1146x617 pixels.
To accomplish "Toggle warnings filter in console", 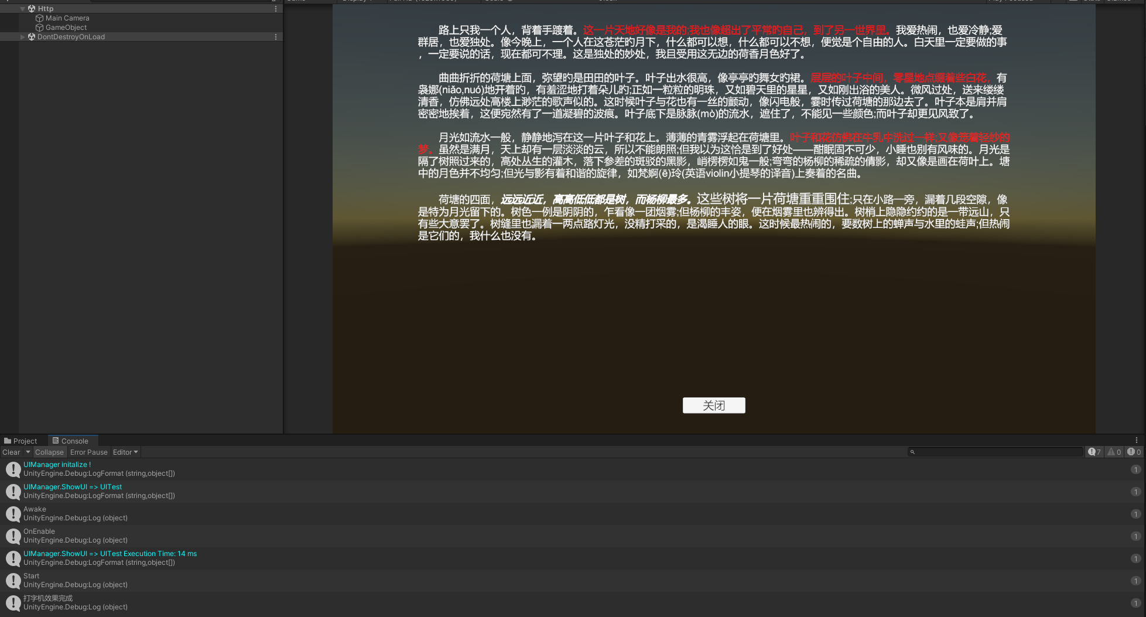I will [1114, 452].
